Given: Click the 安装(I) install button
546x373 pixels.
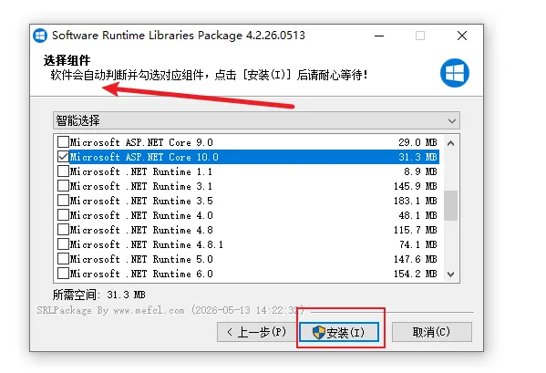Looking at the screenshot, I should 339,332.
